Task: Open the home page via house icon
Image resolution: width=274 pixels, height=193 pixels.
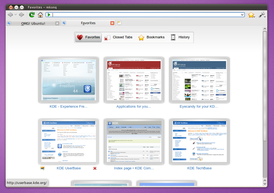Action: click(40, 15)
